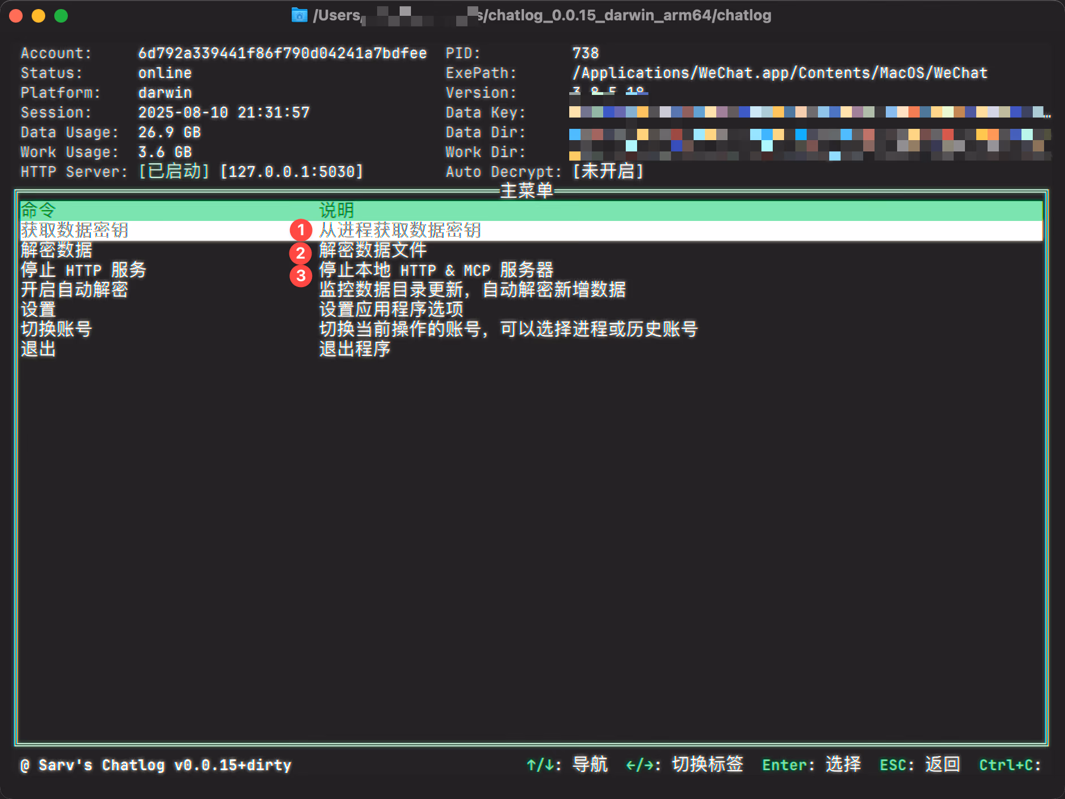1065x799 pixels.
Task: Click the 说明 column header
Action: point(336,210)
